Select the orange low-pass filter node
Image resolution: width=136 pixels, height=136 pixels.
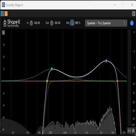[x=117, y=81]
